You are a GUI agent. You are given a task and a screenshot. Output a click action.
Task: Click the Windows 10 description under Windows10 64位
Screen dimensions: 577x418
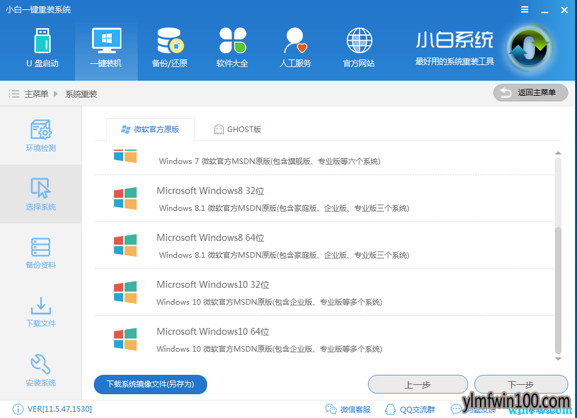pyautogui.click(x=269, y=349)
